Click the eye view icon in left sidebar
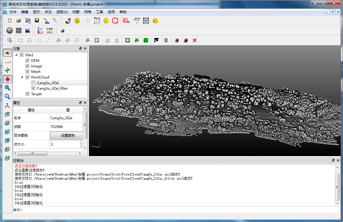The image size is (343, 222). (8, 53)
